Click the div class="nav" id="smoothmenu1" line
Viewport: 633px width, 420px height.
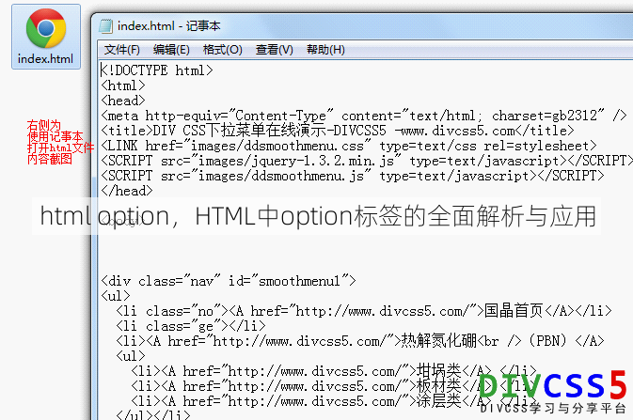(x=229, y=281)
